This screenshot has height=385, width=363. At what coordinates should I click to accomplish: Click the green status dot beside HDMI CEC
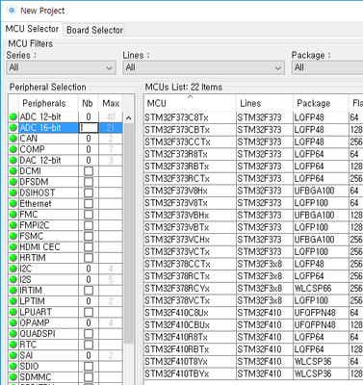pos(13,247)
